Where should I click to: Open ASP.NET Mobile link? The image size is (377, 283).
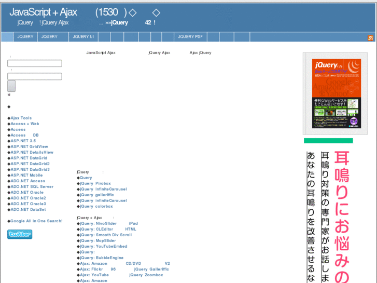[x=26, y=176]
